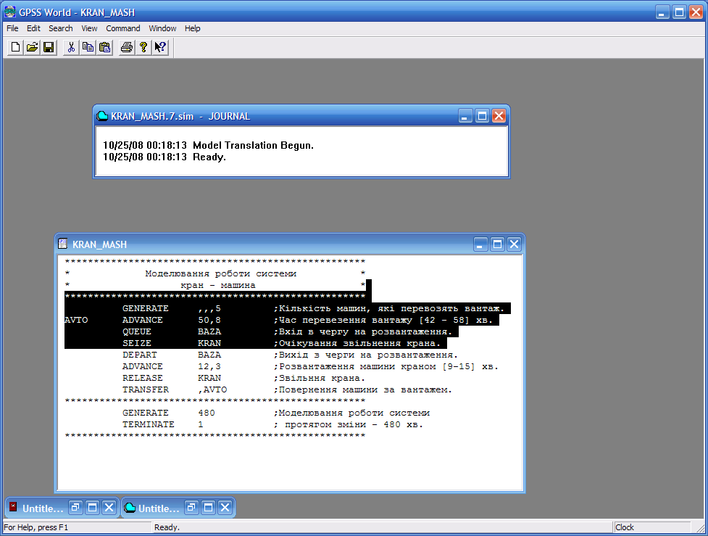Image resolution: width=708 pixels, height=536 pixels.
Task: Restore the second minimized Untitle window
Action: pyautogui.click(x=191, y=508)
